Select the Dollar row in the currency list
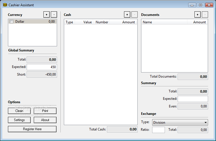The image size is (216, 141). pyautogui.click(x=32, y=22)
